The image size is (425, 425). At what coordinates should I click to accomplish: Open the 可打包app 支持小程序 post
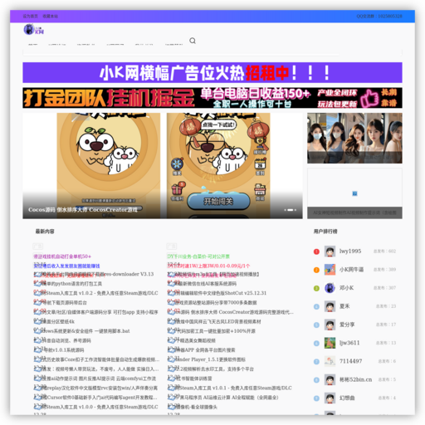click(x=96, y=312)
